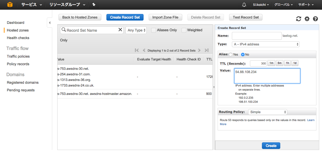This screenshot has height=152, width=322.
Task: Select Alias Yes radio button
Action: click(x=231, y=54)
